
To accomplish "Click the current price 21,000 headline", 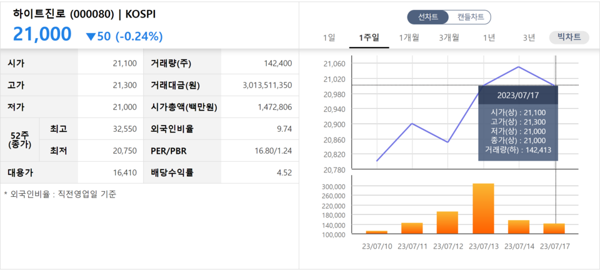I will [x=42, y=34].
